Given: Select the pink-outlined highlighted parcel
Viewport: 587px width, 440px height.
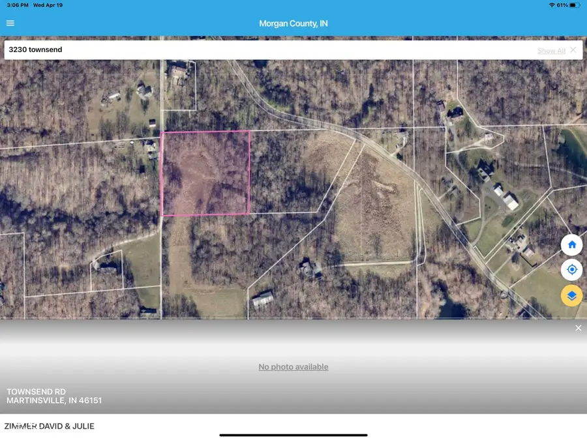Looking at the screenshot, I should [205, 172].
